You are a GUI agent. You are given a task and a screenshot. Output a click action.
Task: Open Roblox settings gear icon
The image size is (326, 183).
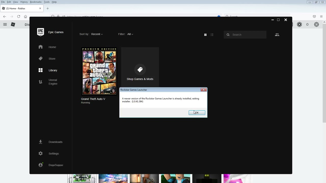[316, 24]
